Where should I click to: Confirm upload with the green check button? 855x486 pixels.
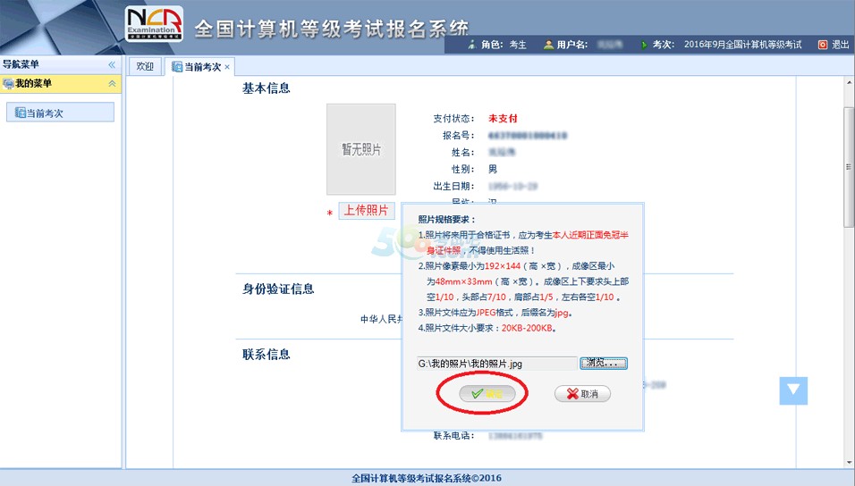487,393
